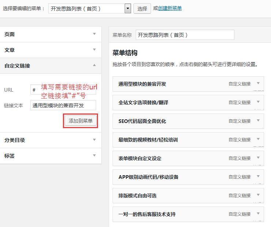Expand arrow for 一对一的售后客服技术支持 item
271x227 pixels.
(258, 214)
